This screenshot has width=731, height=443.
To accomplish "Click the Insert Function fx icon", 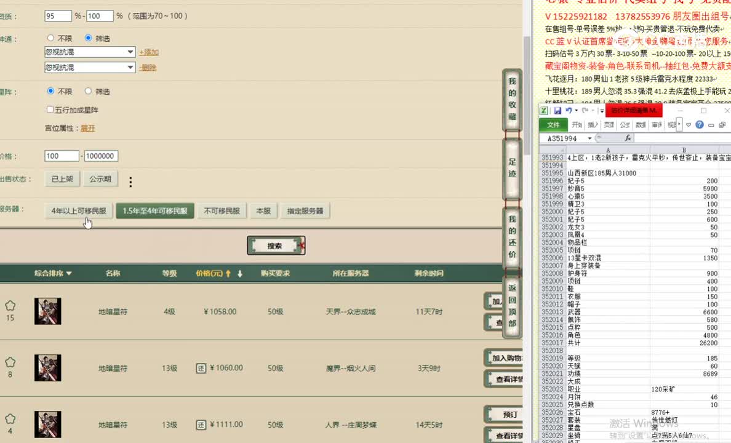I will (628, 138).
